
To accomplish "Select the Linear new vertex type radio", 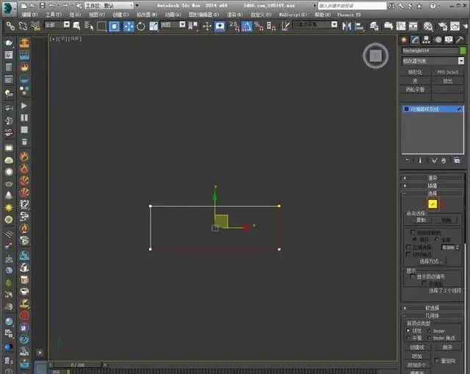I will click(408, 331).
